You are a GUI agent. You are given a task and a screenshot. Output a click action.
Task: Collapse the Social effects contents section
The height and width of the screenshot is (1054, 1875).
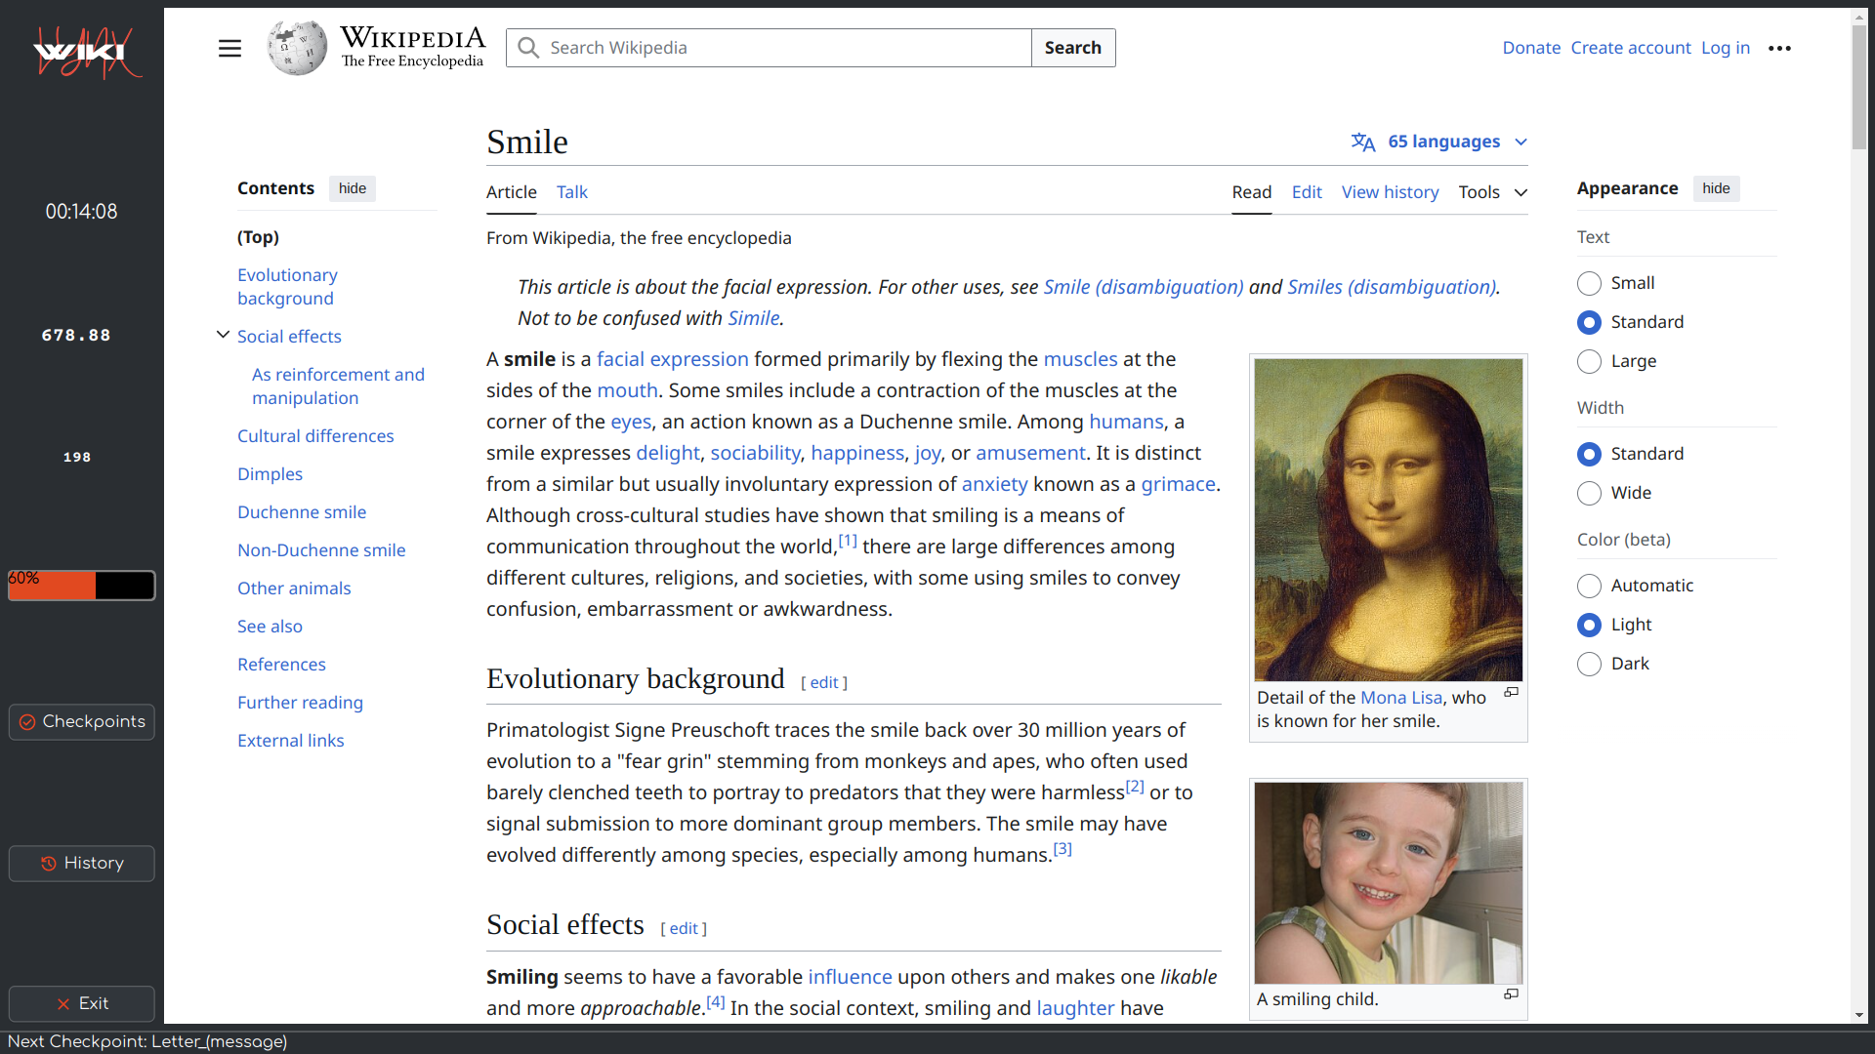click(x=223, y=335)
